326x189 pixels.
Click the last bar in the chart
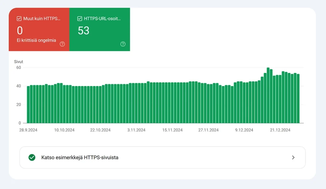tap(298, 99)
